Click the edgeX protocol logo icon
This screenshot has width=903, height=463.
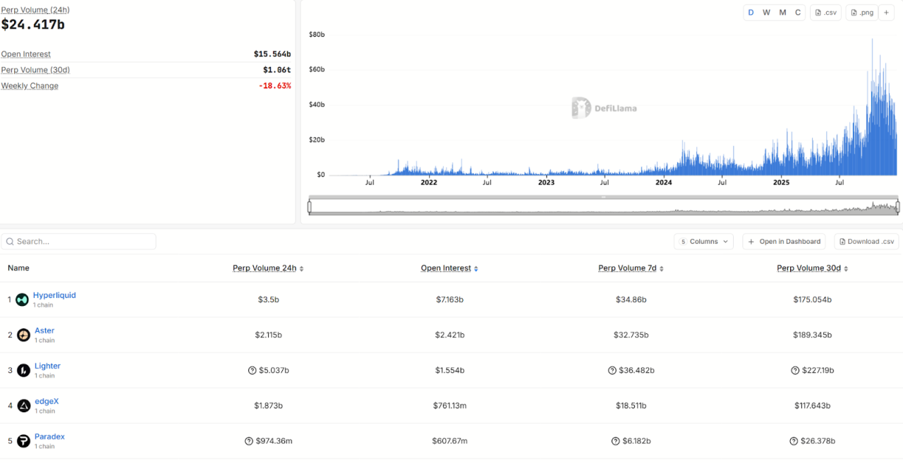(23, 405)
